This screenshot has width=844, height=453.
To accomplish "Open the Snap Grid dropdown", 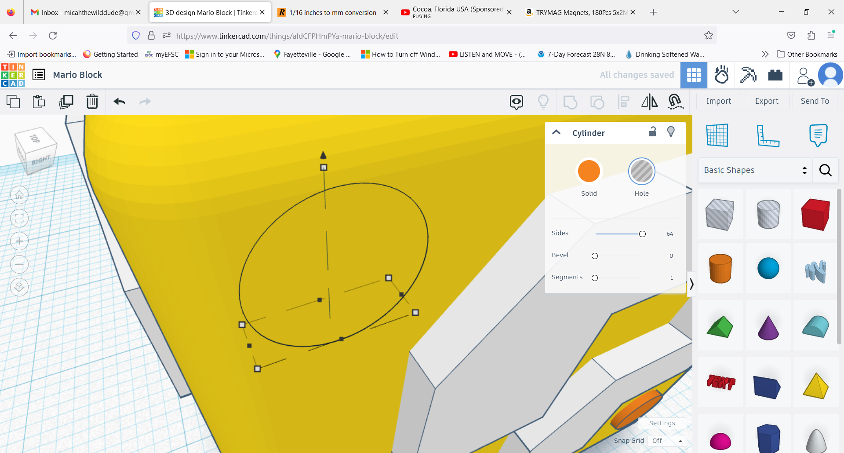I will [667, 440].
